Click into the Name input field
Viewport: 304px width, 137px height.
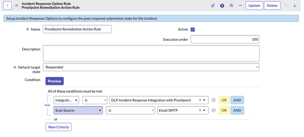click(x=77, y=29)
